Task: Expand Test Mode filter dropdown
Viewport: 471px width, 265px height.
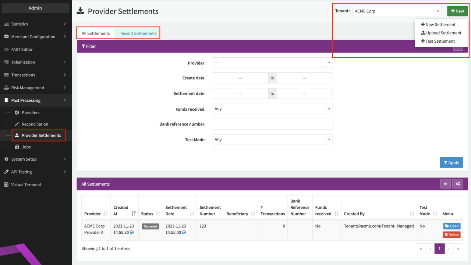Action: tap(272, 139)
